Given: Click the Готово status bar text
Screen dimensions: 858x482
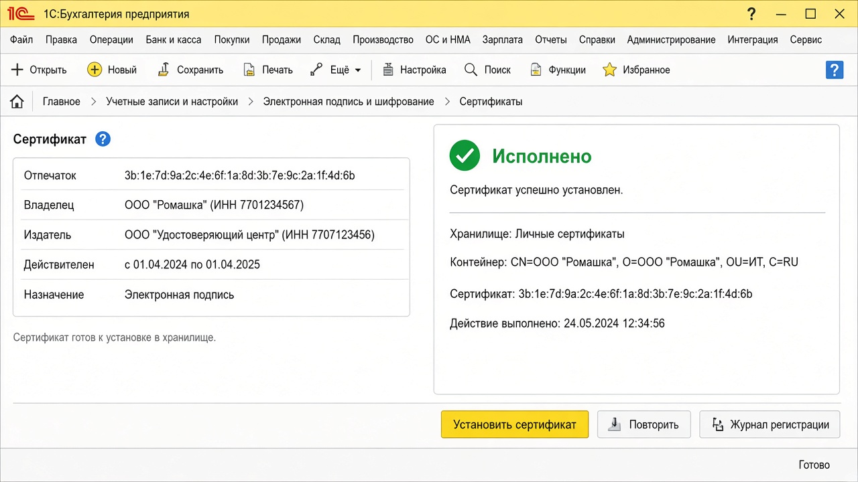Looking at the screenshot, I should [814, 465].
